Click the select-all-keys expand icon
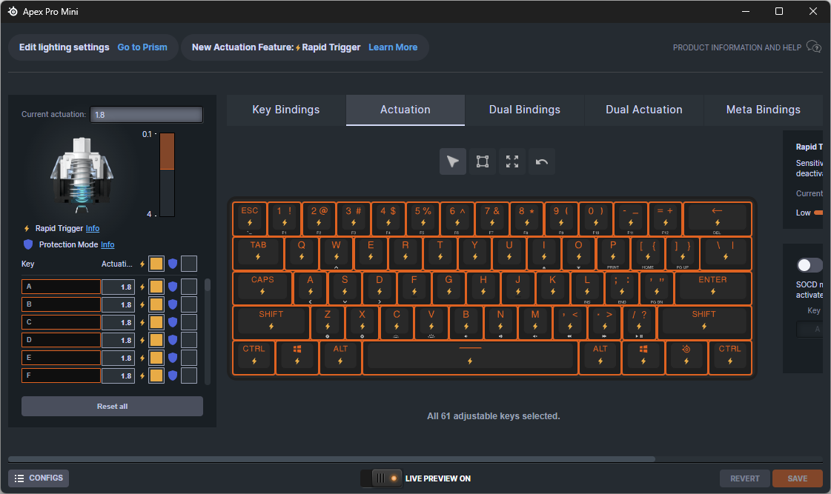 pyautogui.click(x=512, y=161)
